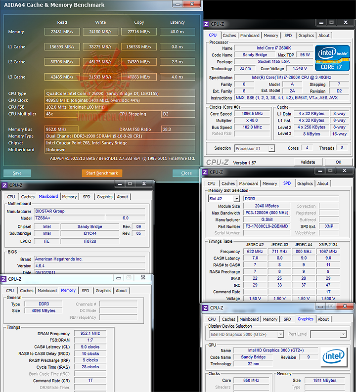Click GPU memory size 1811 MBytes value
The height and width of the screenshot is (392, 356).
pyautogui.click(x=324, y=381)
